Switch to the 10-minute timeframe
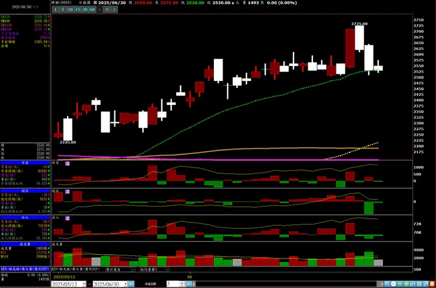The height and width of the screenshot is (288, 436). coord(70,9)
